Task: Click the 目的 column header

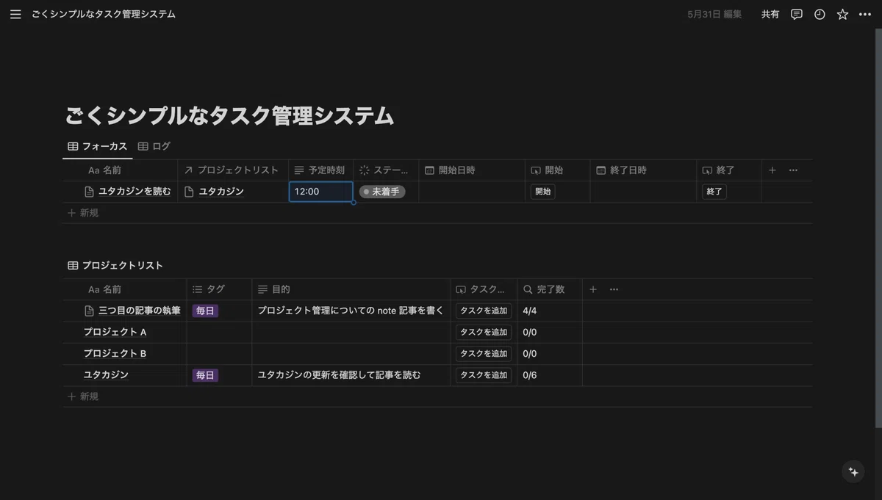Action: click(x=351, y=289)
